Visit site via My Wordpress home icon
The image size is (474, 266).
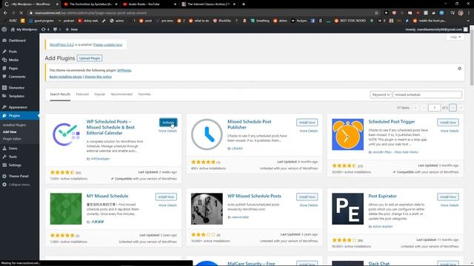[24, 30]
